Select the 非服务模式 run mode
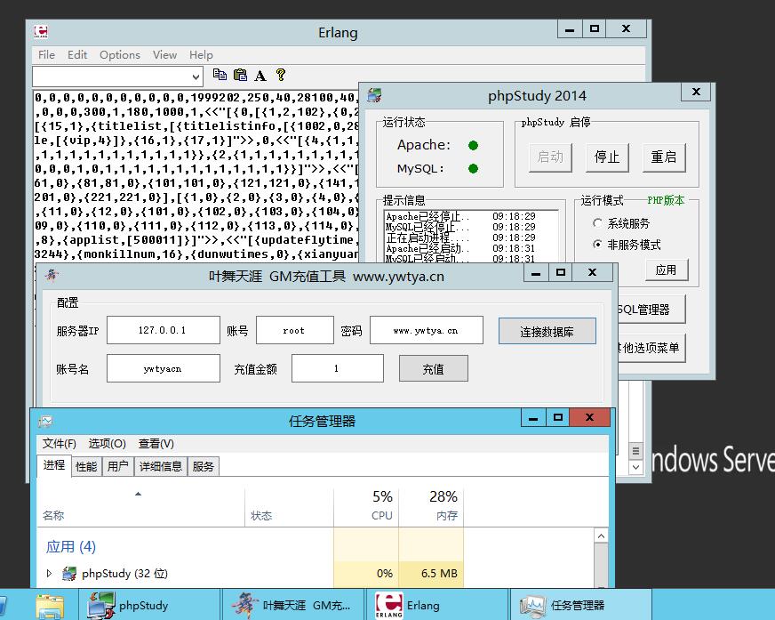The image size is (775, 620). (597, 245)
